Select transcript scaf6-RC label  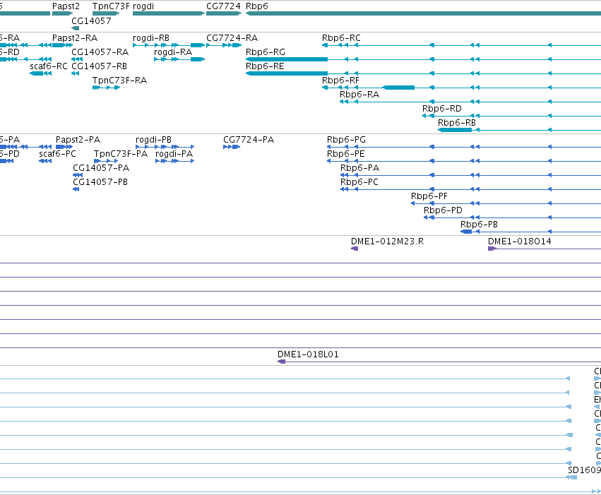pos(49,66)
